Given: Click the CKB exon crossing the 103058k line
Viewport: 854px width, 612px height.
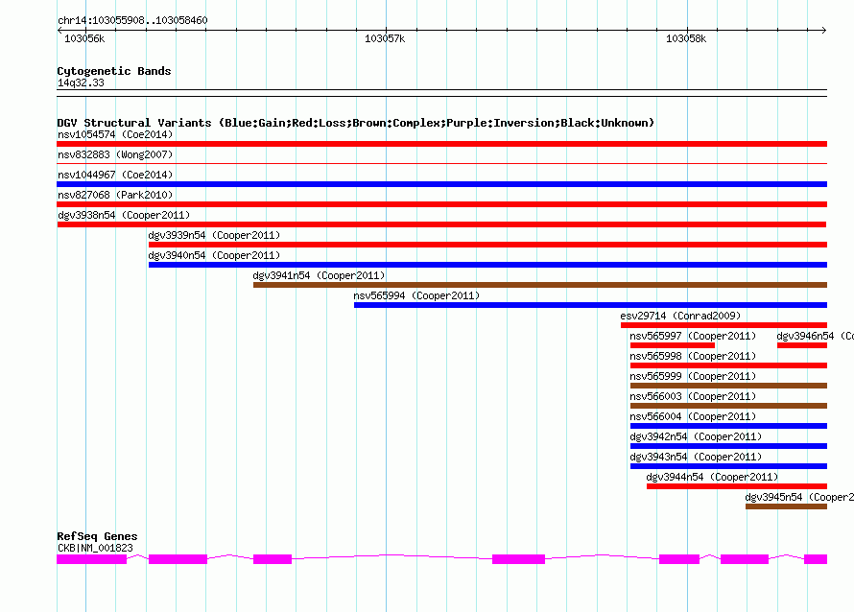Looking at the screenshot, I should point(679,559).
